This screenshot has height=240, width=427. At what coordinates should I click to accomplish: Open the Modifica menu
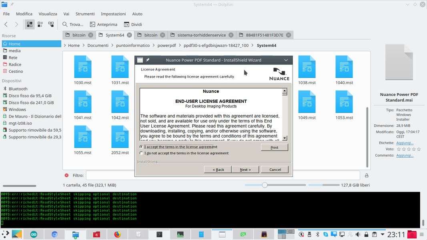(x=24, y=14)
